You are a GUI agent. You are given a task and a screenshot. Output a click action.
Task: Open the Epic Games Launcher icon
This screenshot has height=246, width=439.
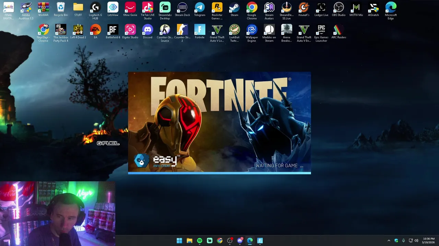321,33
